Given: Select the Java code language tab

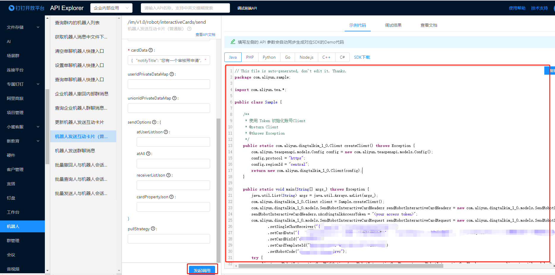Looking at the screenshot, I should [x=233, y=57].
